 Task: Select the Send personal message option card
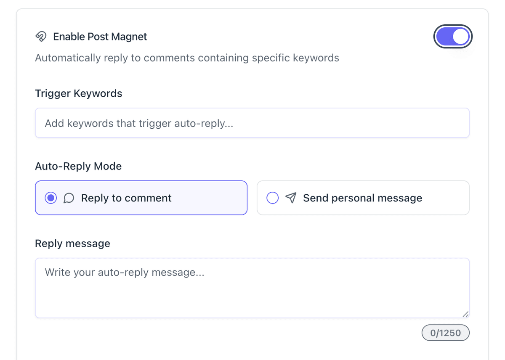(363, 198)
